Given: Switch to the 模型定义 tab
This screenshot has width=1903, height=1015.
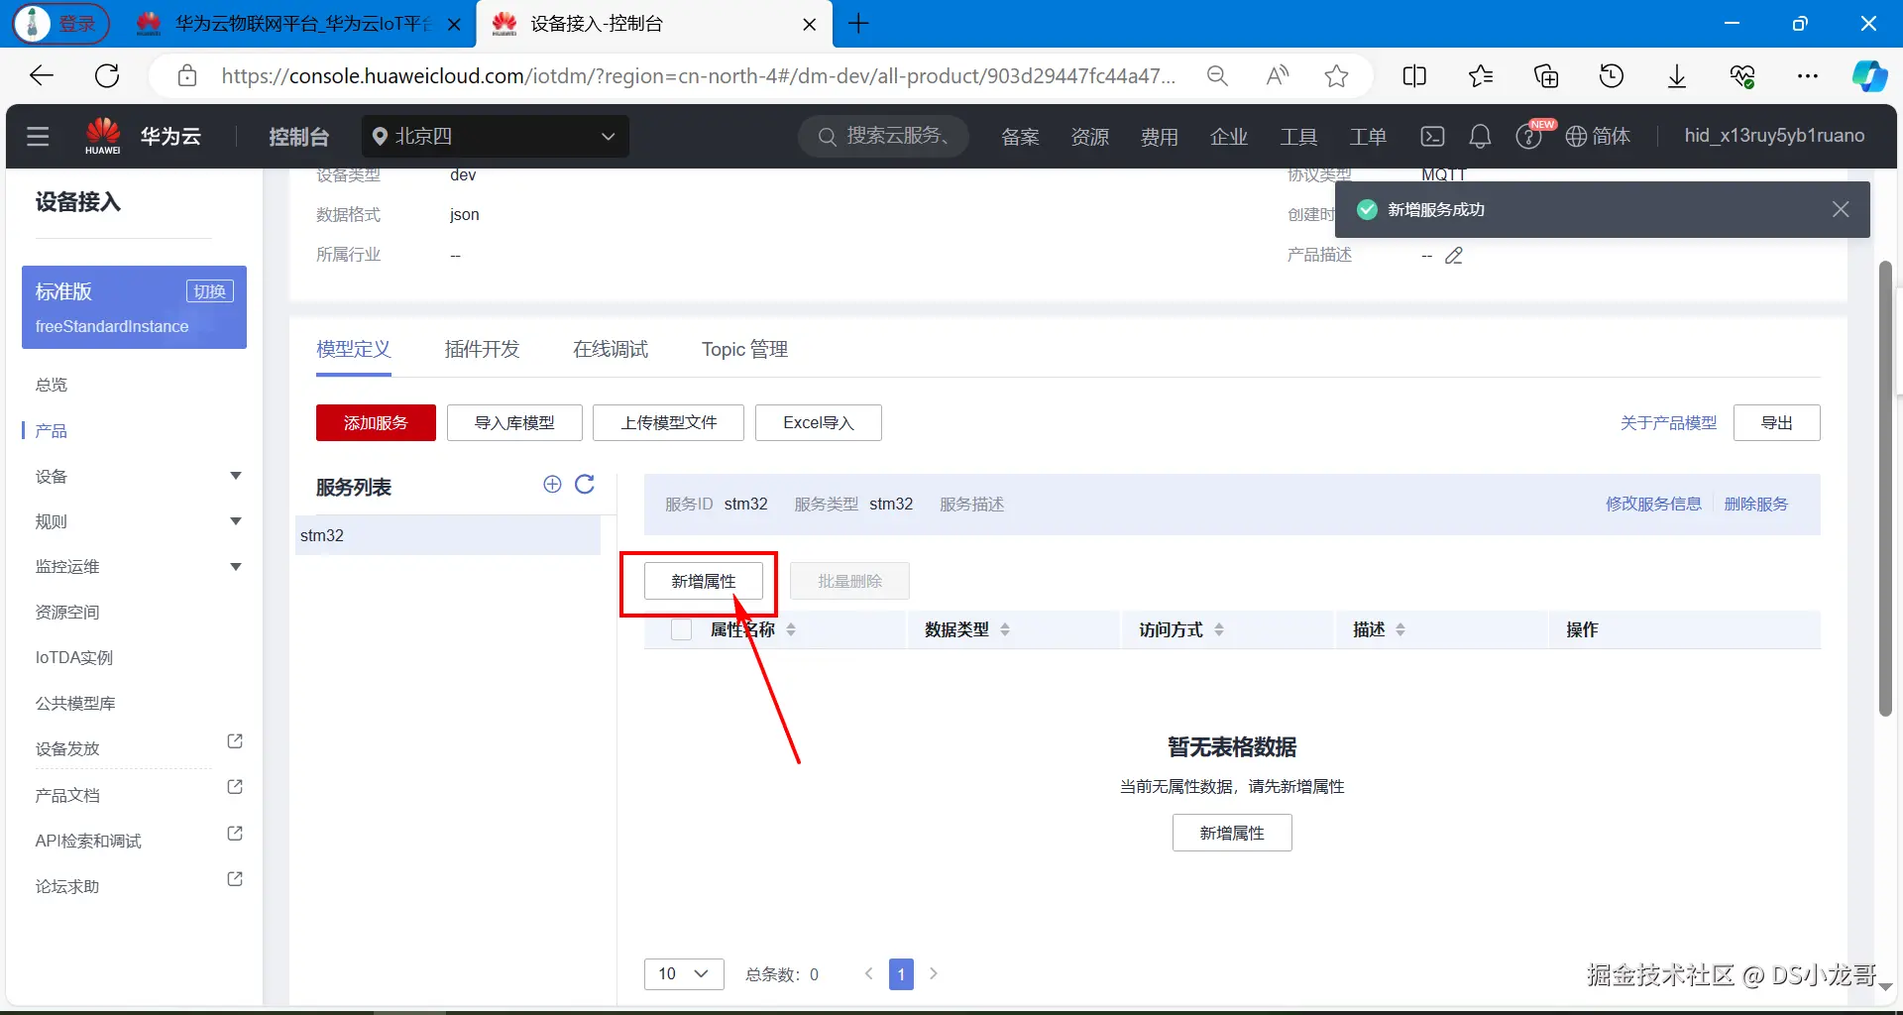Looking at the screenshot, I should pyautogui.click(x=354, y=349).
